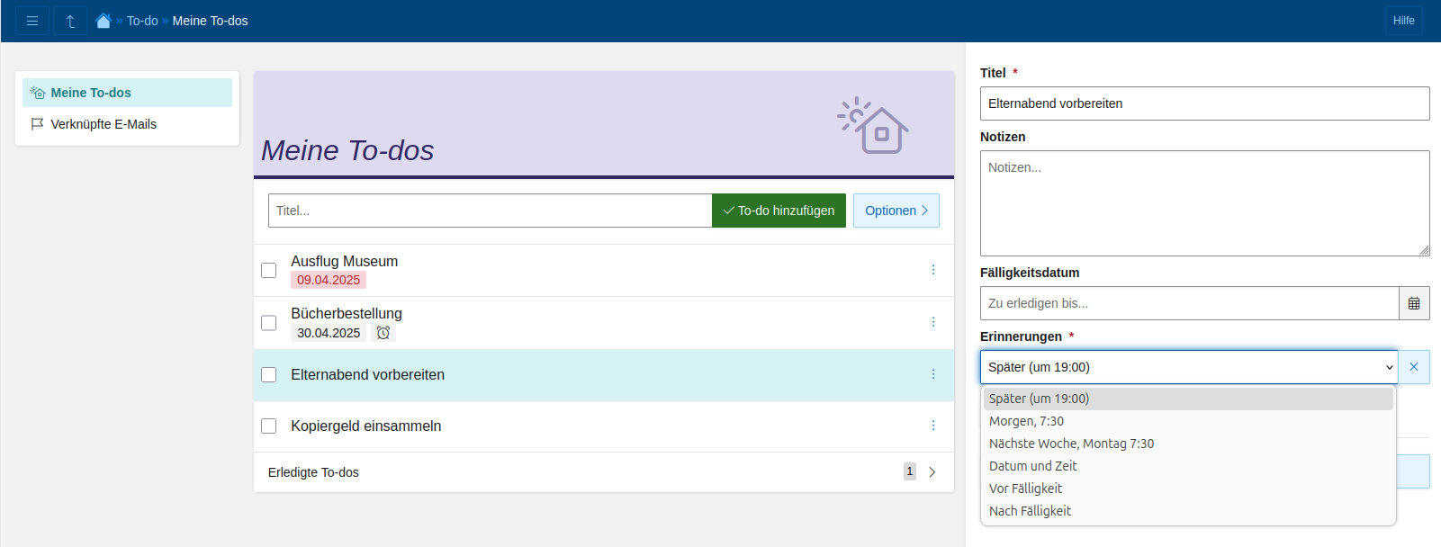This screenshot has width=1441, height=547.
Task: Open Verknüpfte E-Mails in the sidebar
Action: click(104, 124)
